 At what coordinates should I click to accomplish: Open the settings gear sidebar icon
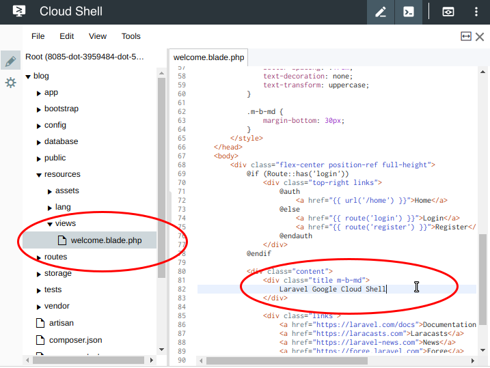[x=10, y=83]
